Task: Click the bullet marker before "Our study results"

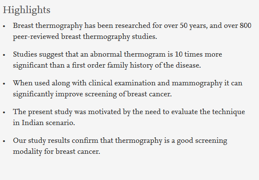Action: click(x=4, y=141)
